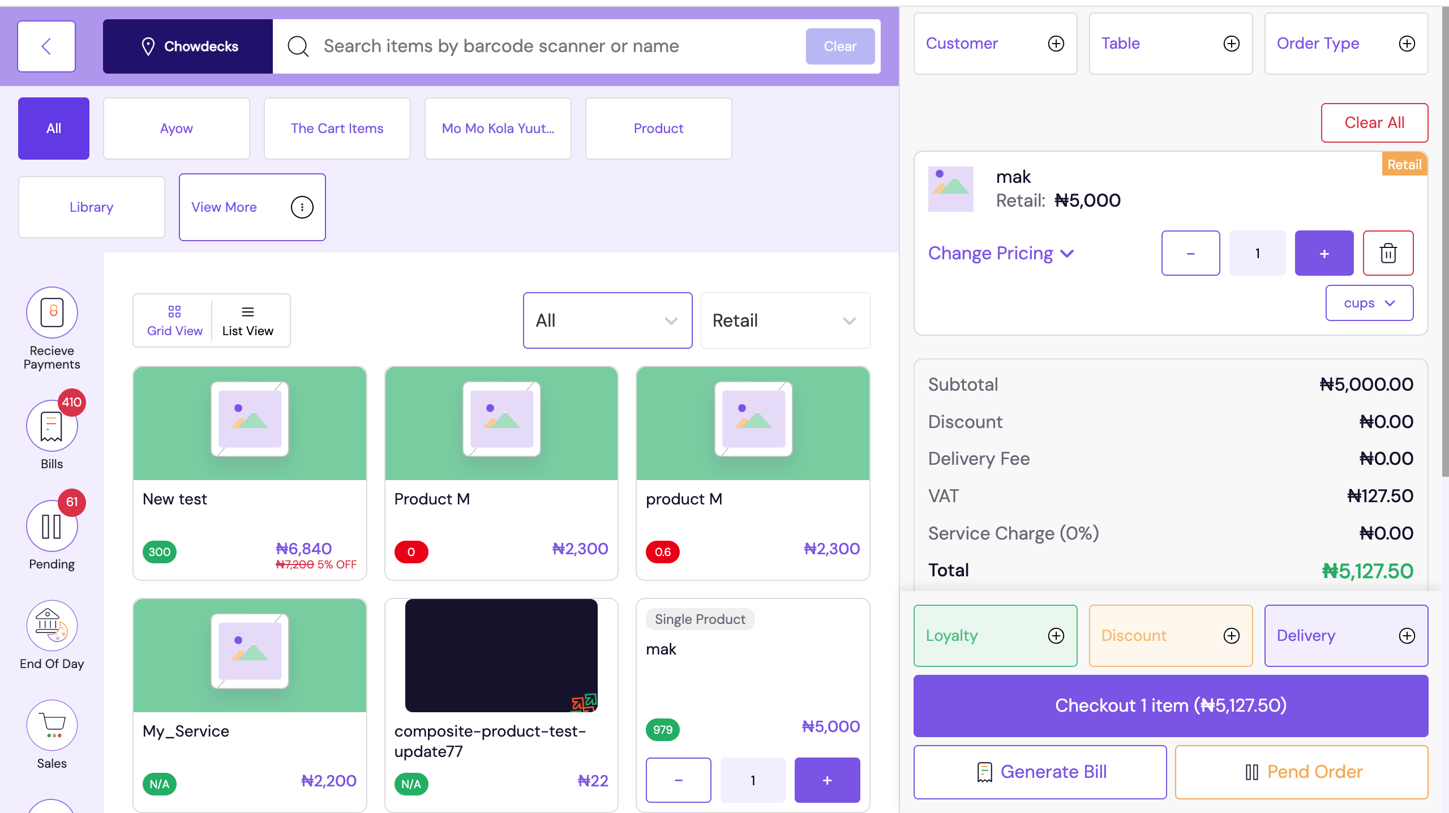Image resolution: width=1449 pixels, height=813 pixels.
Task: Open End Of Day report icon
Action: 52,626
